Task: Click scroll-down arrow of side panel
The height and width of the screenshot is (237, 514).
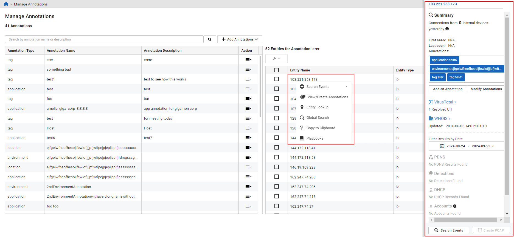Action: click(x=507, y=214)
